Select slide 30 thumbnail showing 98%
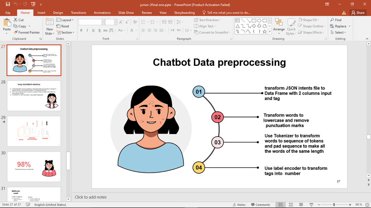The image size is (371, 208). tap(34, 166)
